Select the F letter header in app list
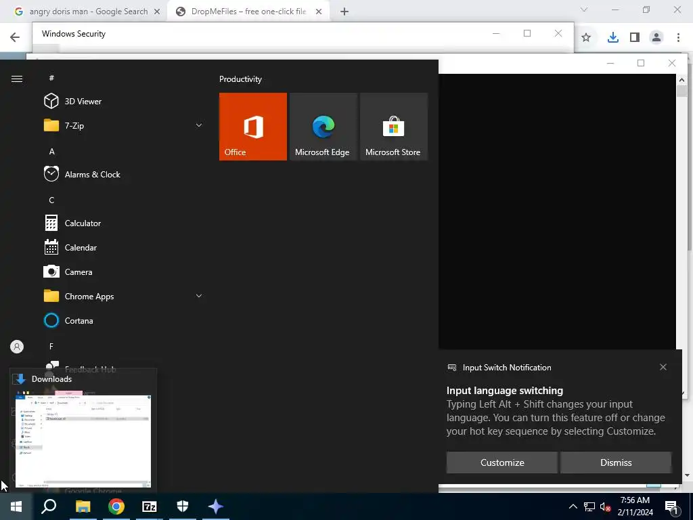Image resolution: width=693 pixels, height=520 pixels. [51, 346]
